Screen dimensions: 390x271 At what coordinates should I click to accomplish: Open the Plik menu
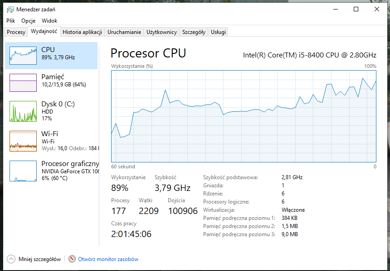tap(11, 21)
